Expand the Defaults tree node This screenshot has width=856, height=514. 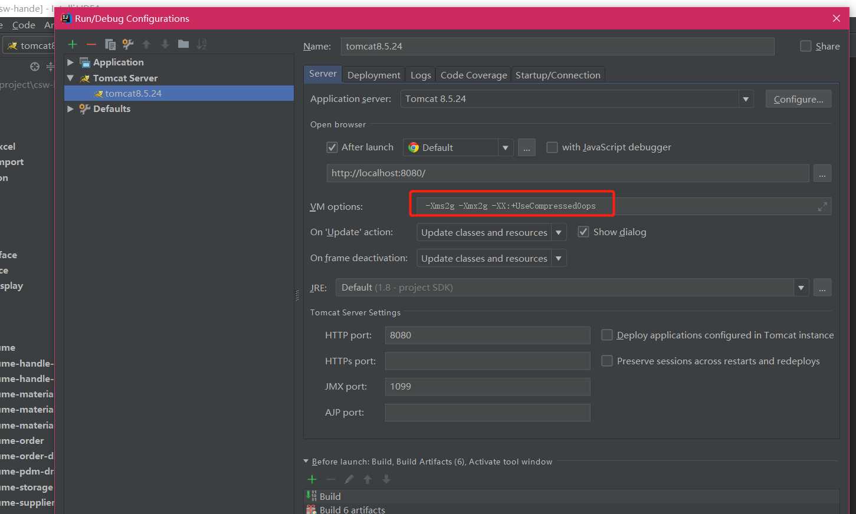71,109
